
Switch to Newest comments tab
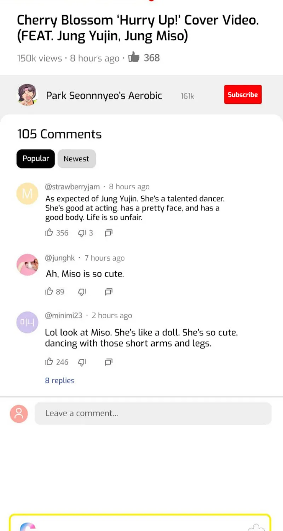point(76,159)
